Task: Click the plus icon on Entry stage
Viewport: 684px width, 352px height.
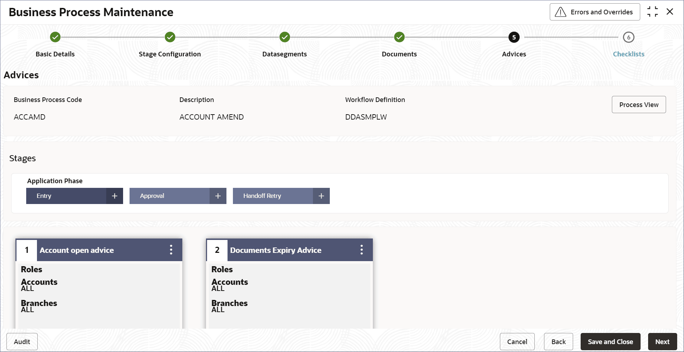Action: point(114,196)
